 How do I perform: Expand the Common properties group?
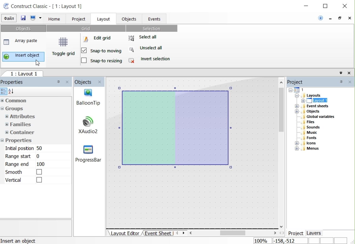(x=2, y=101)
